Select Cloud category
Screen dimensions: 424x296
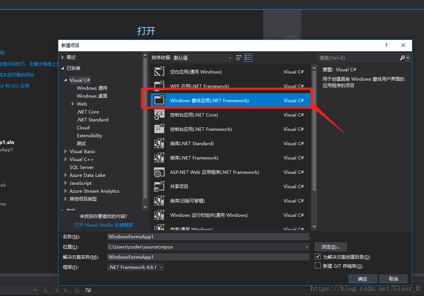(x=83, y=127)
